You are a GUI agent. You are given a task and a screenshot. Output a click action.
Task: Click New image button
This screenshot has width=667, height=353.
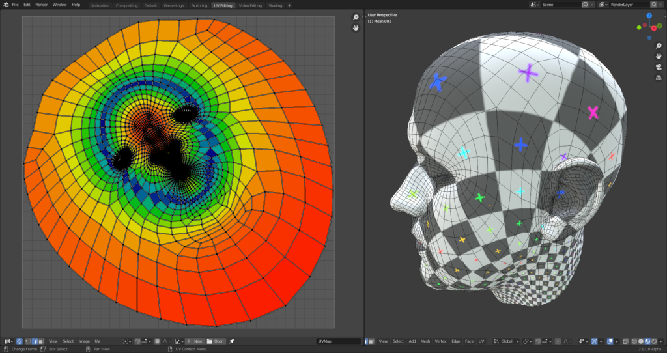coord(194,341)
